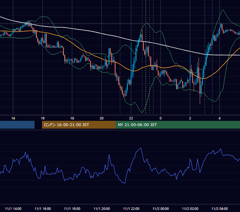
Task: Click the 11/1 22:00 date label
Action: [x=131, y=208]
